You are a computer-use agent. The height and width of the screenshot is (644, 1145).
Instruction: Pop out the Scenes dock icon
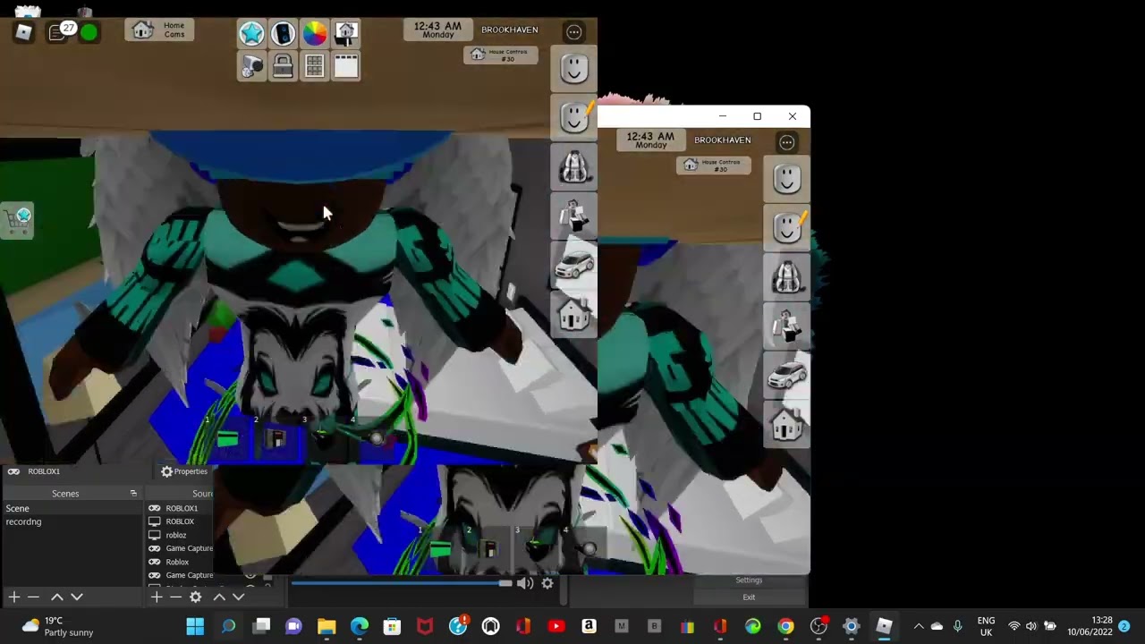pos(133,494)
